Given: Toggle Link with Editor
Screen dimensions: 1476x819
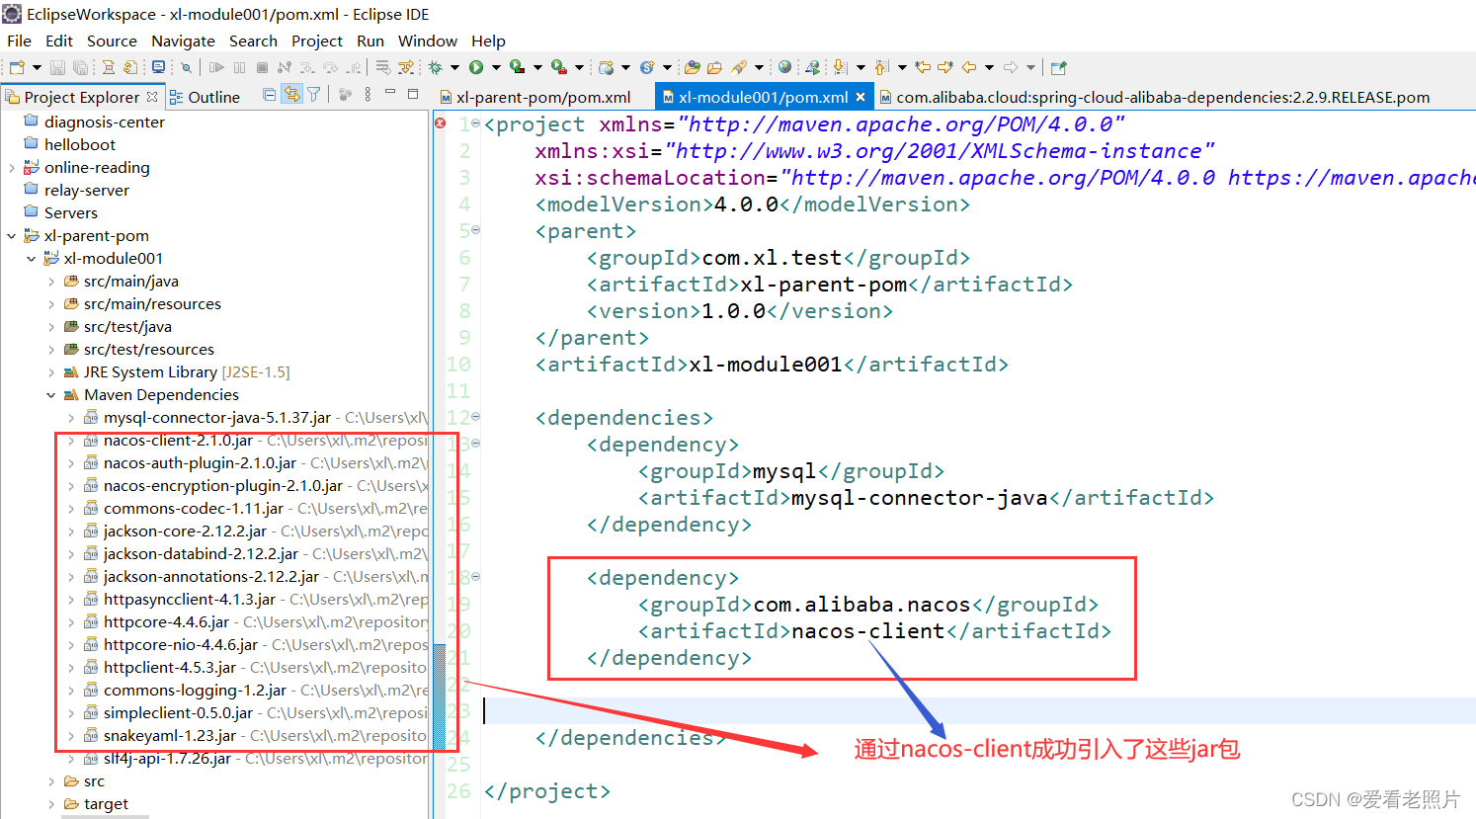Looking at the screenshot, I should [292, 95].
